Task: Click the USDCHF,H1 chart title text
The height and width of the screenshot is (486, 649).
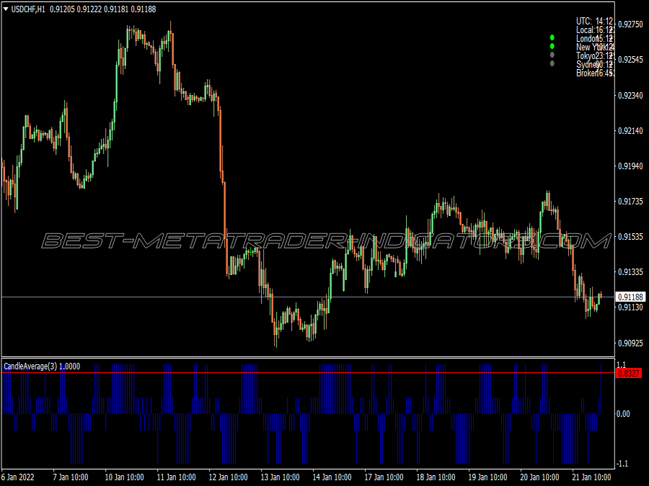Action: [28, 9]
